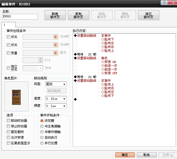
Task: Select the first ◇脸向右 line
Action: tap(107, 47)
